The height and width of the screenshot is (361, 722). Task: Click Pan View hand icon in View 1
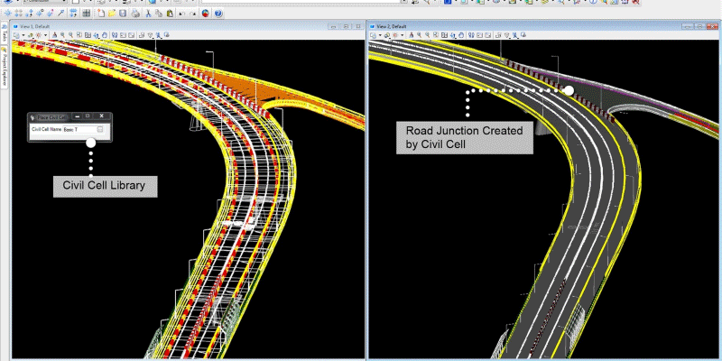[106, 35]
